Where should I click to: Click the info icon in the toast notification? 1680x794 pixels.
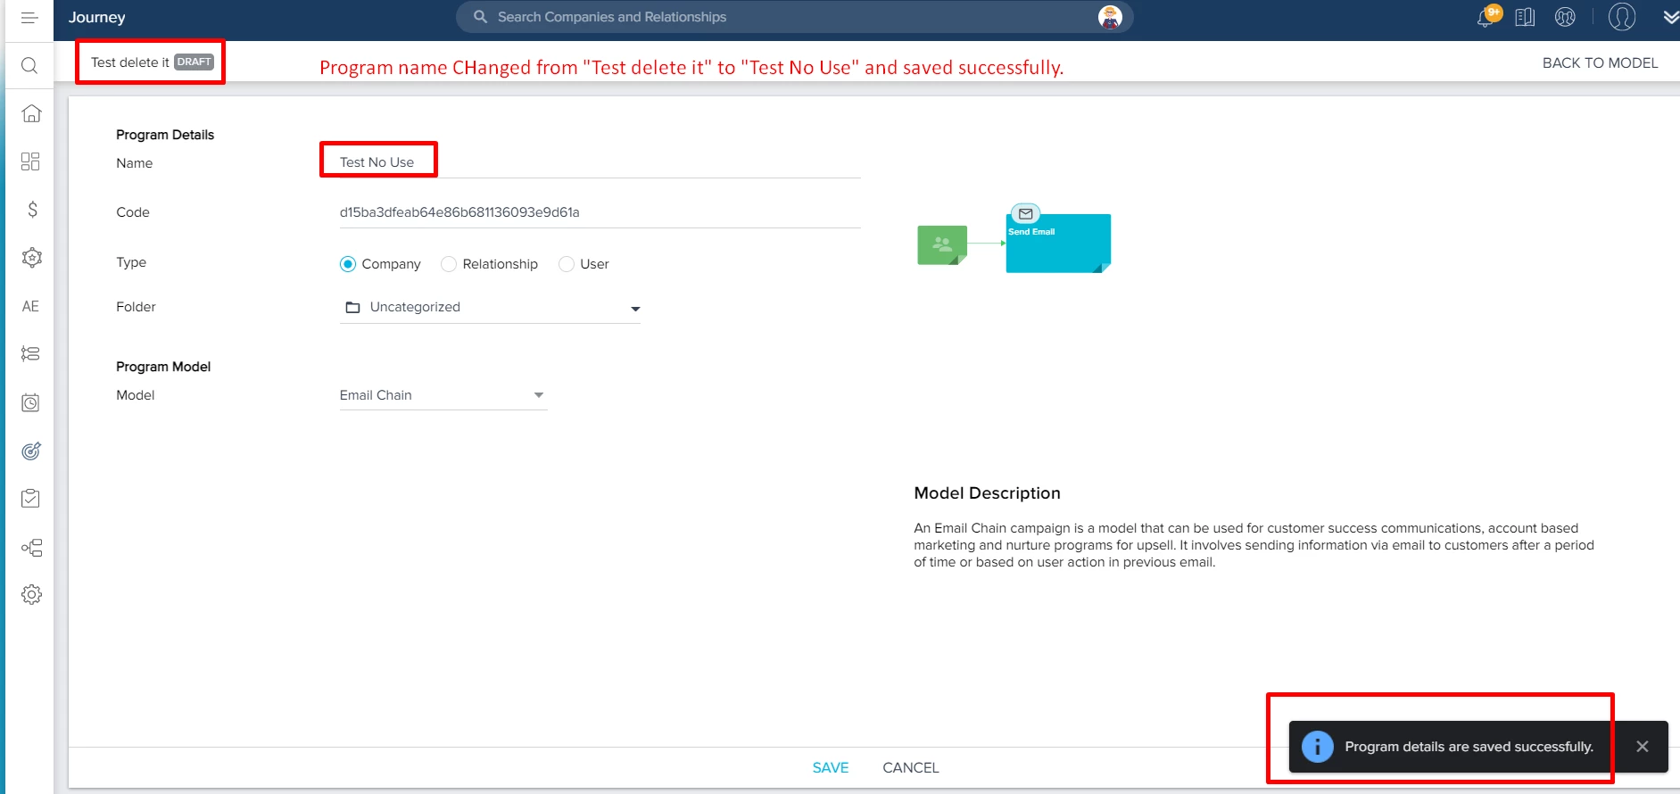pos(1317,746)
